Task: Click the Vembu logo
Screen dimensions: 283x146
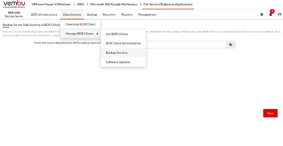Action: [x=14, y=5]
